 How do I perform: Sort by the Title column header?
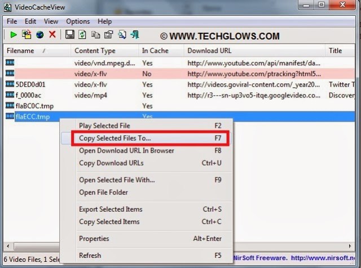[x=340, y=51]
